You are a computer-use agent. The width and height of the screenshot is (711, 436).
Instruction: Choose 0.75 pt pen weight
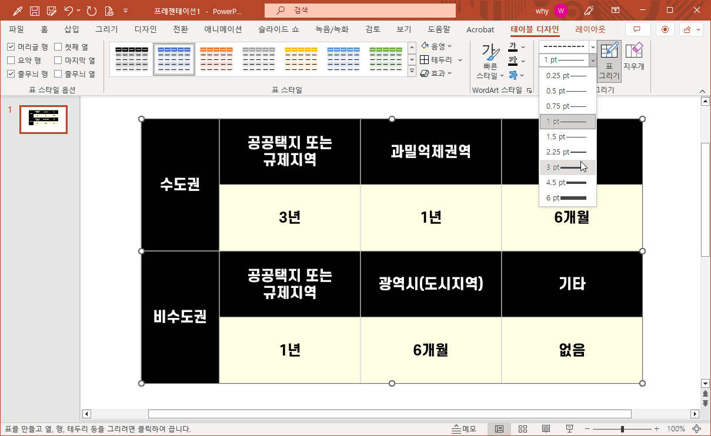click(568, 106)
